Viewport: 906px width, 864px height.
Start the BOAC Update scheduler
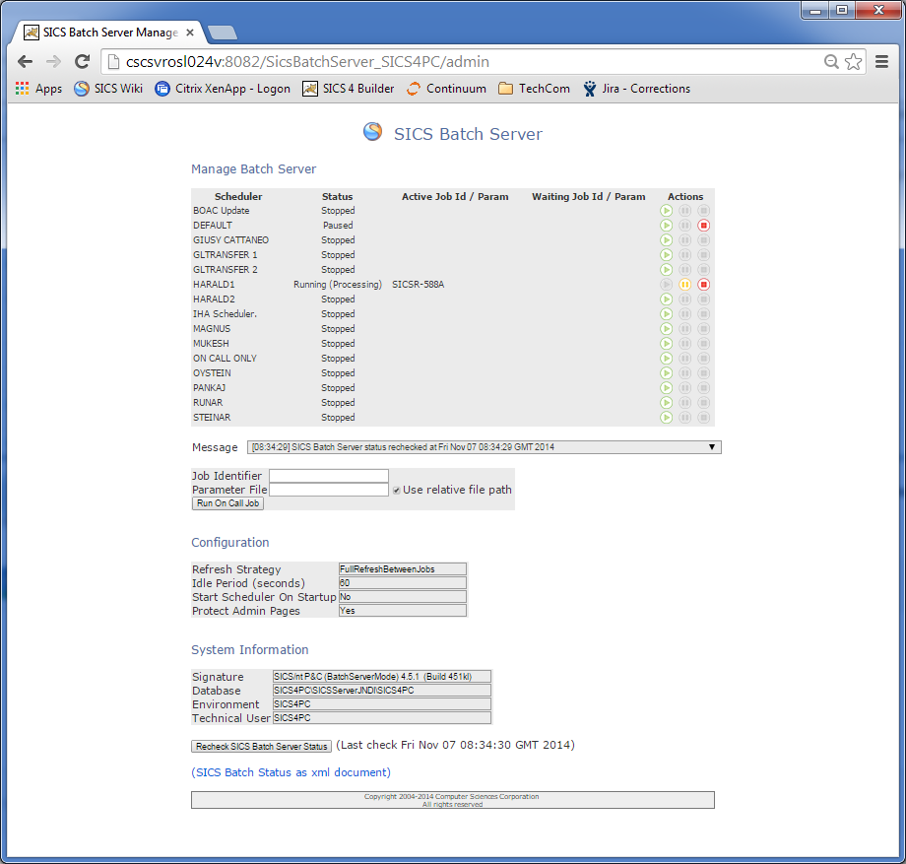[667, 210]
